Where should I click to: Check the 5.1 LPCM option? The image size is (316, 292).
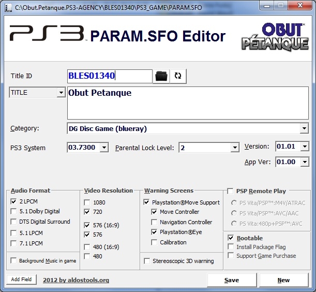click(13, 233)
